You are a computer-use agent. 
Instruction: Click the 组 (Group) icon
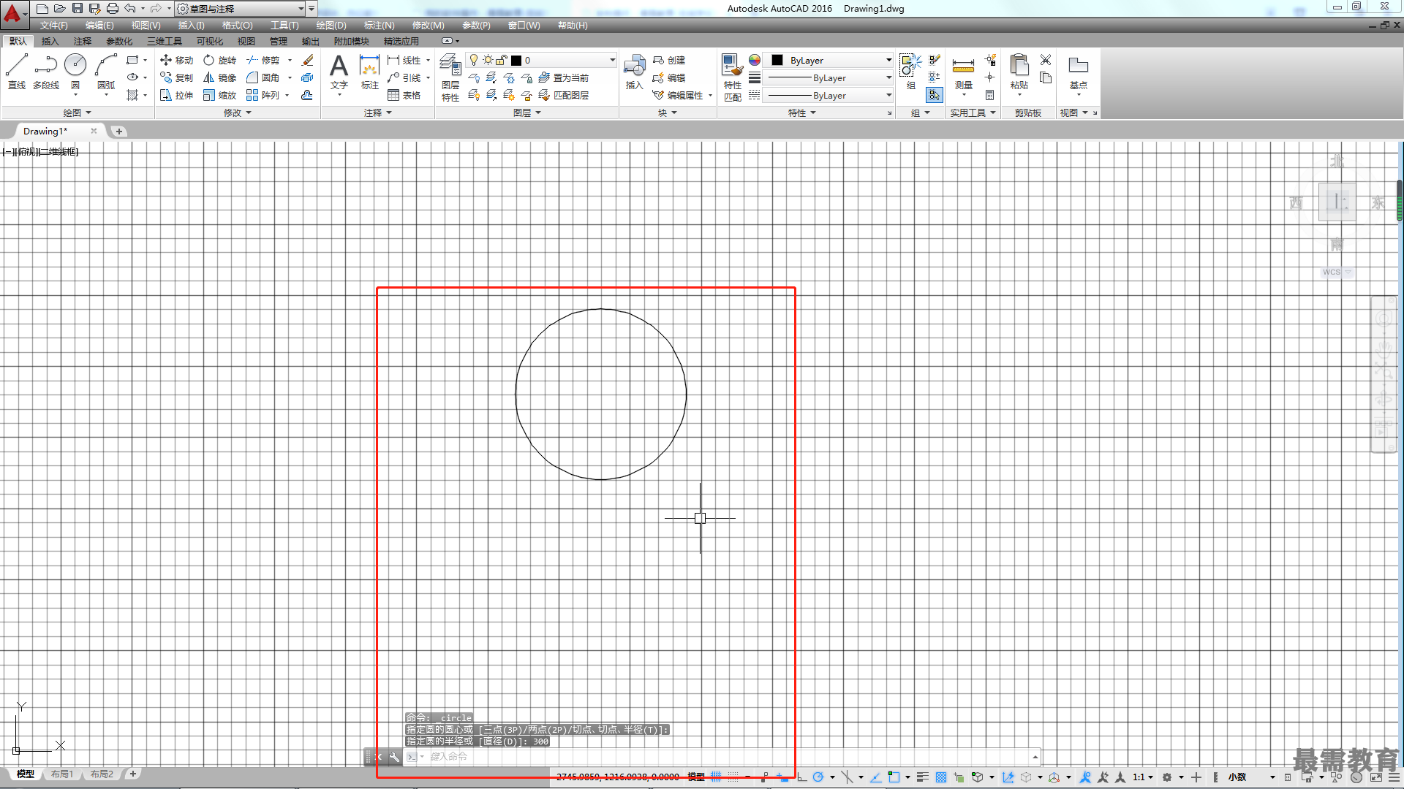tap(910, 72)
